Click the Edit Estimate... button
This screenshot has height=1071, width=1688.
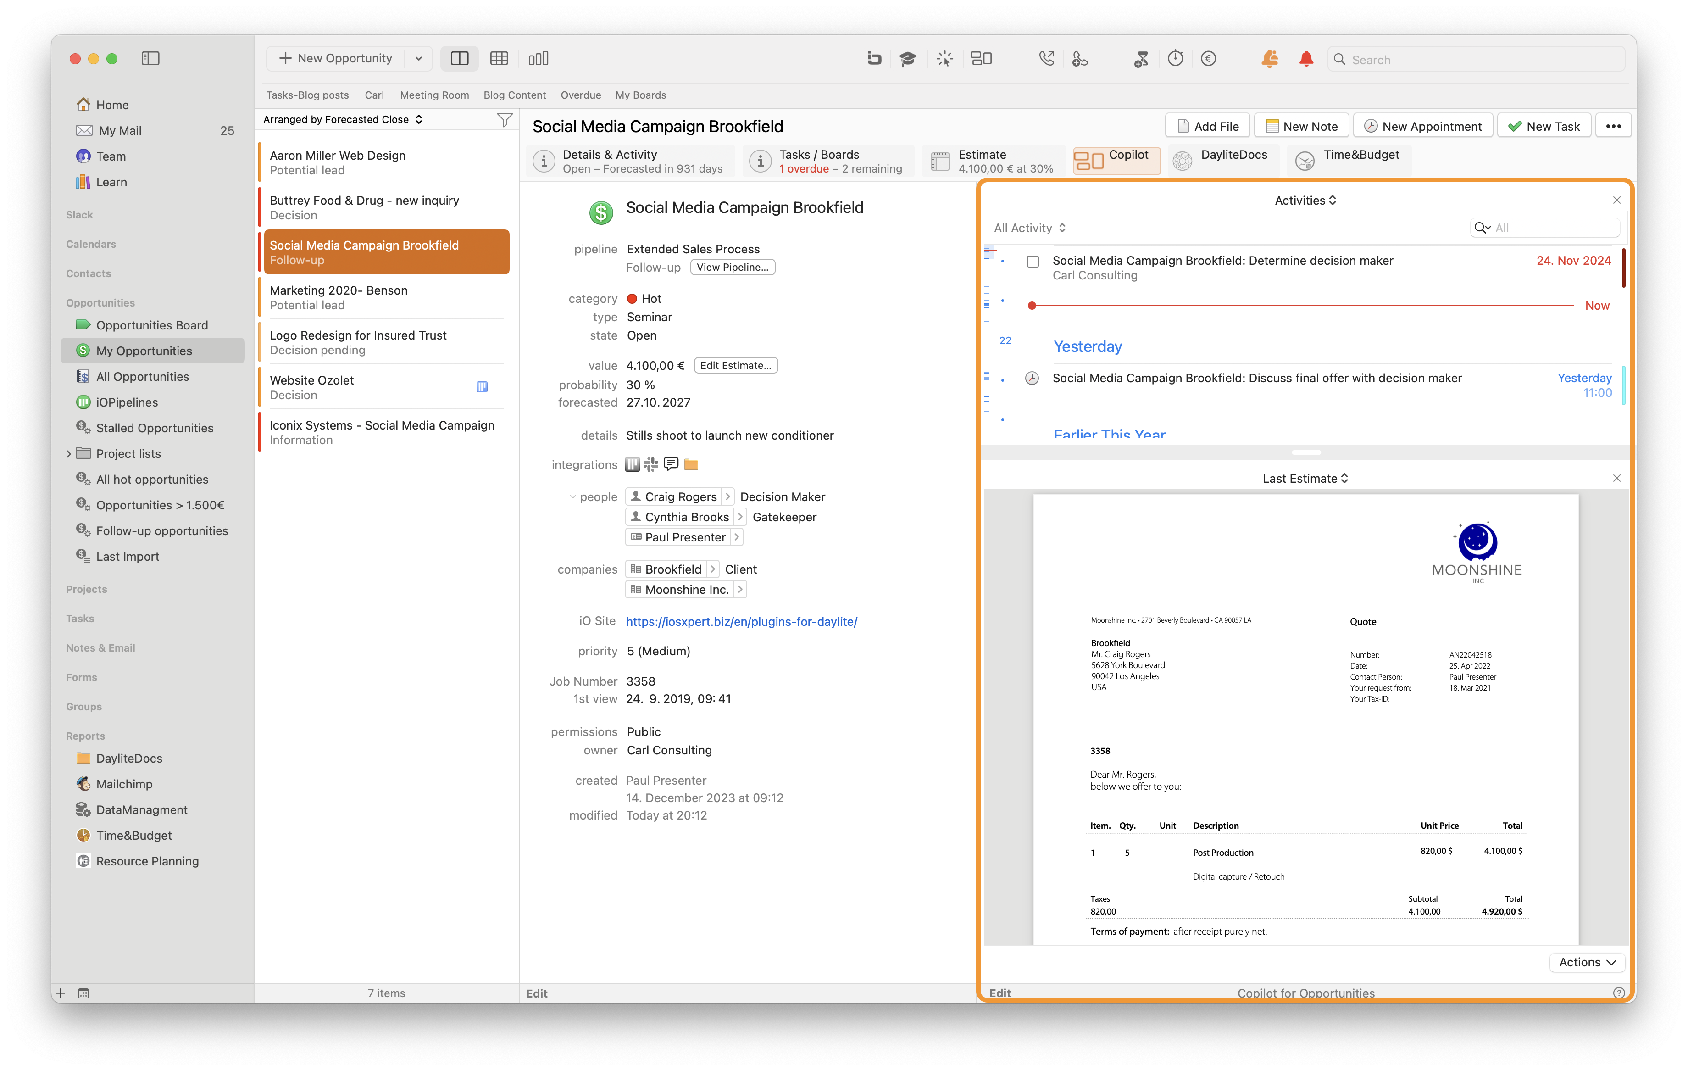[735, 365]
